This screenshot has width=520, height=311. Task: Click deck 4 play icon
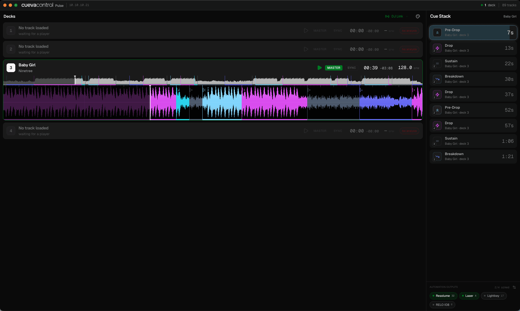tap(306, 131)
